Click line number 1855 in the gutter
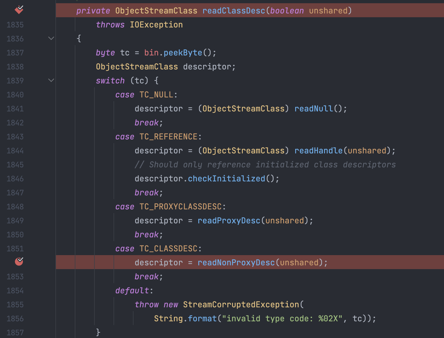The width and height of the screenshot is (444, 338). pyautogui.click(x=15, y=305)
